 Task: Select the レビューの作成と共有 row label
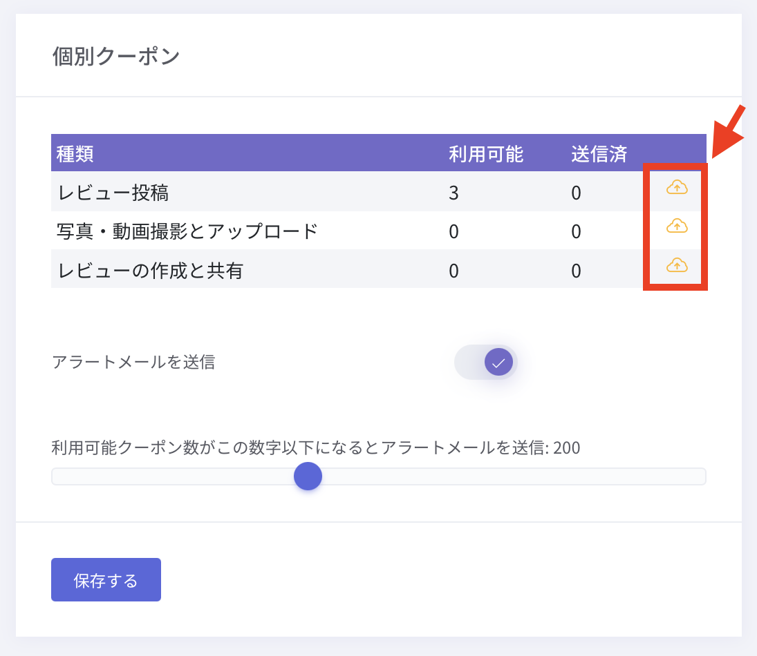click(151, 271)
